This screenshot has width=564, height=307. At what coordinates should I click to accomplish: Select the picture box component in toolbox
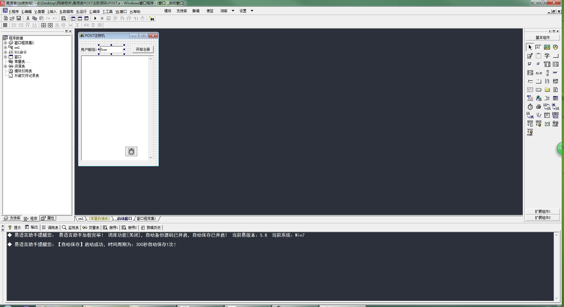(x=547, y=47)
